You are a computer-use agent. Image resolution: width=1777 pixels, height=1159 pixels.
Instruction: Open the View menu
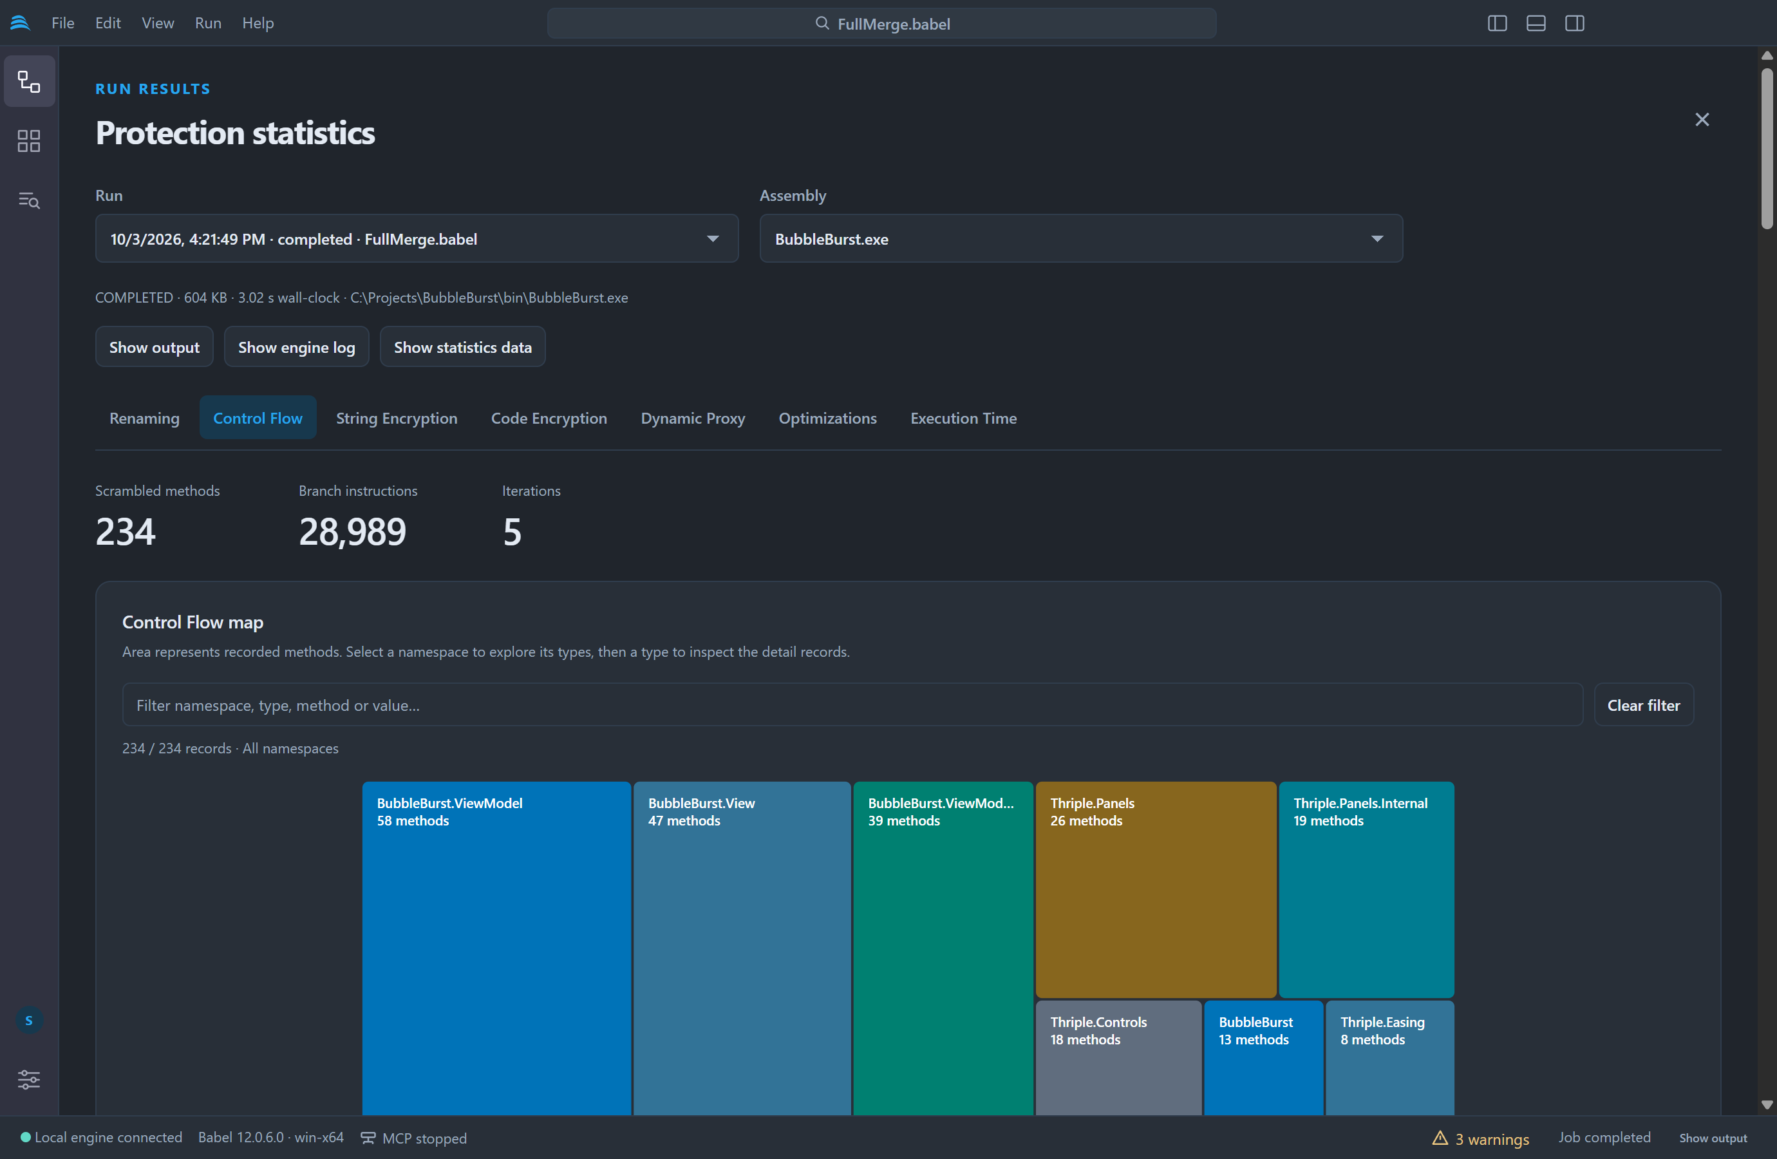pyautogui.click(x=158, y=23)
